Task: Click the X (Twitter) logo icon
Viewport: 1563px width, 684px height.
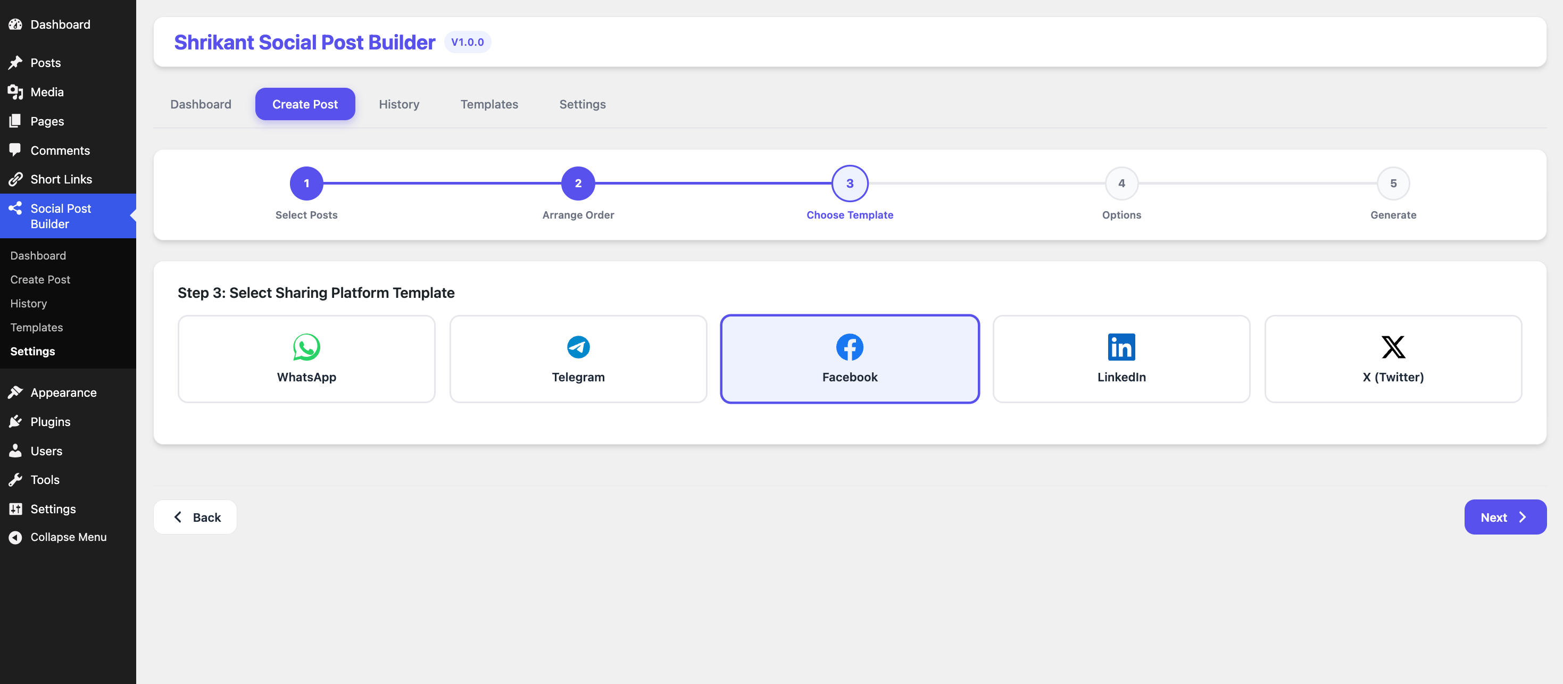Action: pyautogui.click(x=1393, y=347)
